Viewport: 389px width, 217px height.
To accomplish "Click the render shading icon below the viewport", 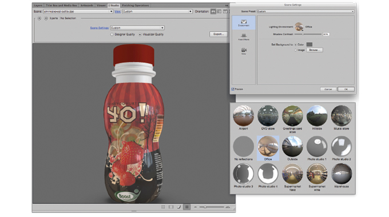I will [179, 207].
